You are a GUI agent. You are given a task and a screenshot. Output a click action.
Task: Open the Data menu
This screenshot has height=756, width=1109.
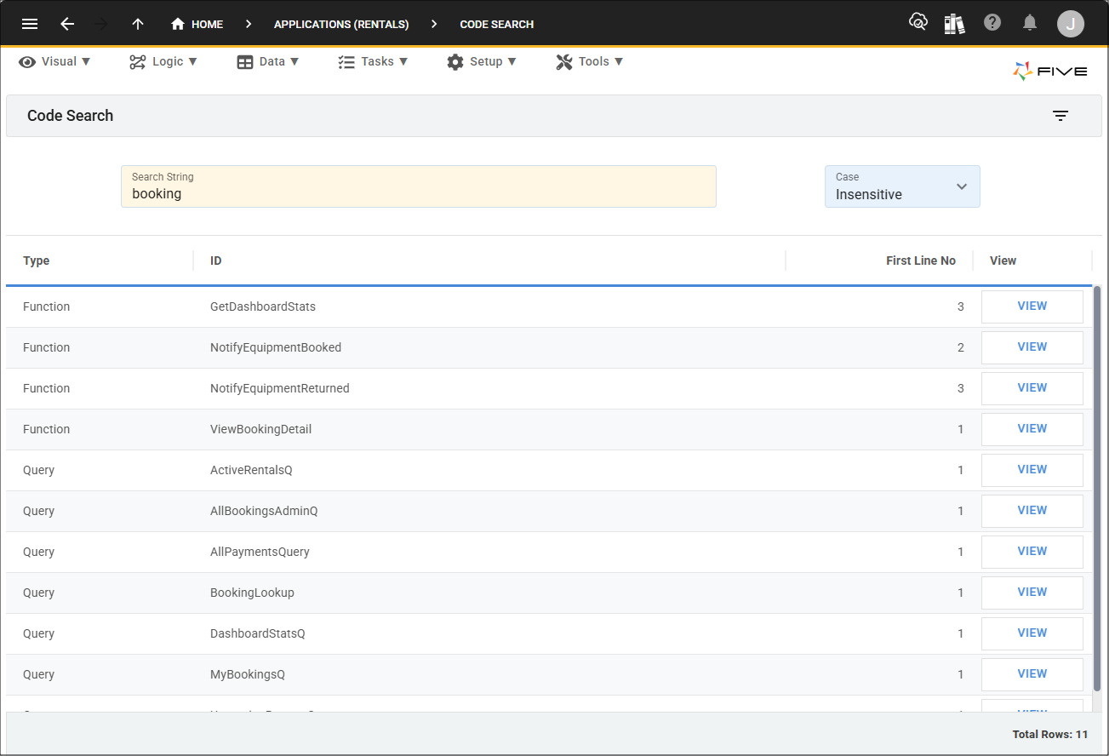coord(268,61)
